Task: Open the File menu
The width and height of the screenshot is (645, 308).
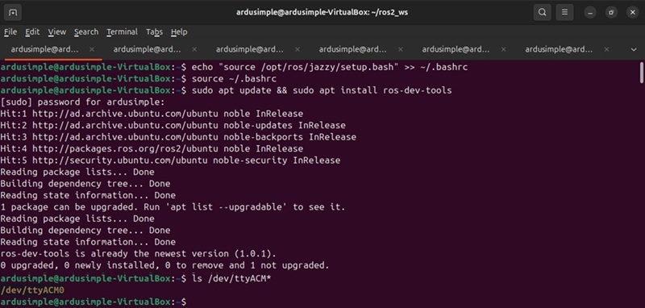Action: (10, 31)
